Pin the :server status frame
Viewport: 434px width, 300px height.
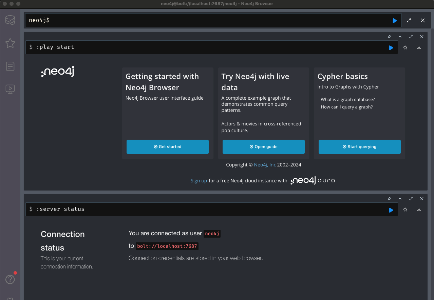389,199
